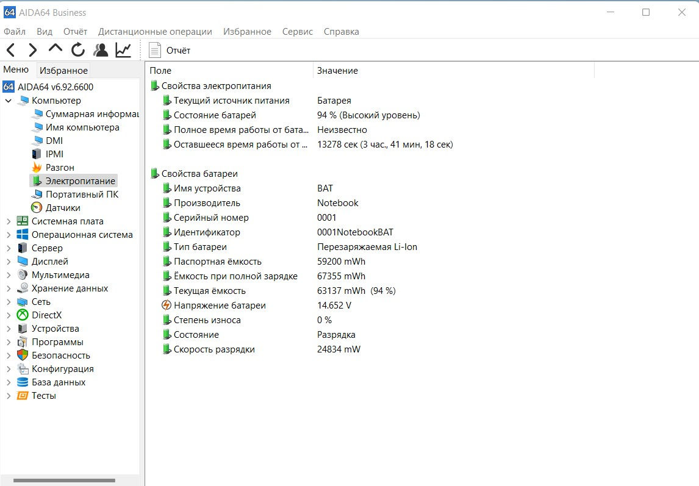Expand the DirectX tree node
699x486 pixels.
click(8, 315)
